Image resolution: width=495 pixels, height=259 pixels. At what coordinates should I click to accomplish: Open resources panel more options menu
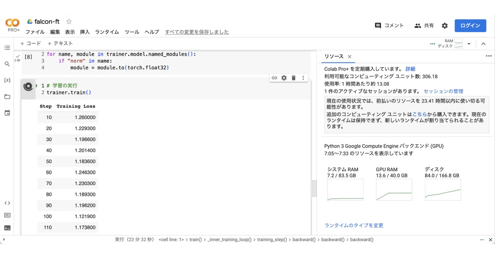(488, 56)
